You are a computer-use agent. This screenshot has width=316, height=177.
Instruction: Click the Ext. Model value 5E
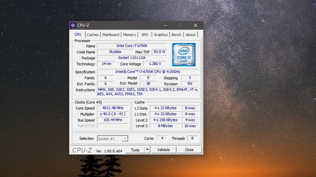(x=148, y=84)
